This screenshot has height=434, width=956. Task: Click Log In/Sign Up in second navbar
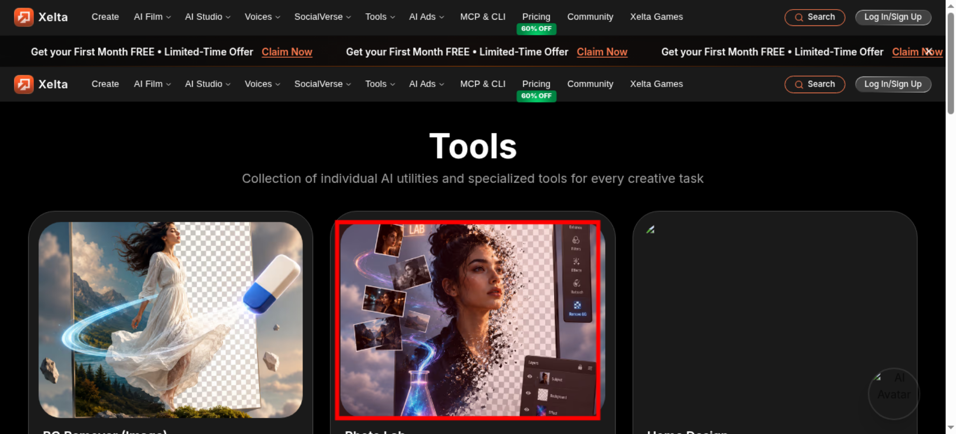pos(893,84)
